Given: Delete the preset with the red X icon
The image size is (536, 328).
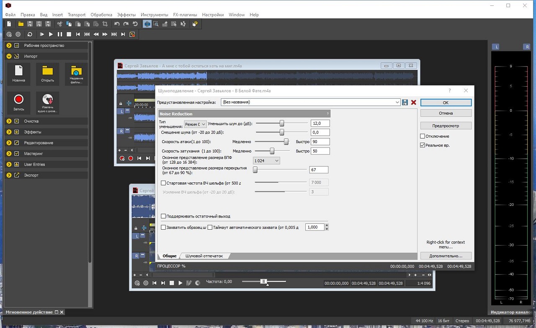Looking at the screenshot, I should (414, 102).
